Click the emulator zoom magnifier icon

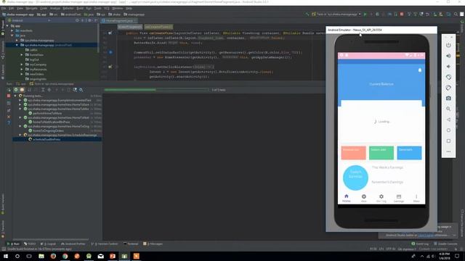coord(448,109)
